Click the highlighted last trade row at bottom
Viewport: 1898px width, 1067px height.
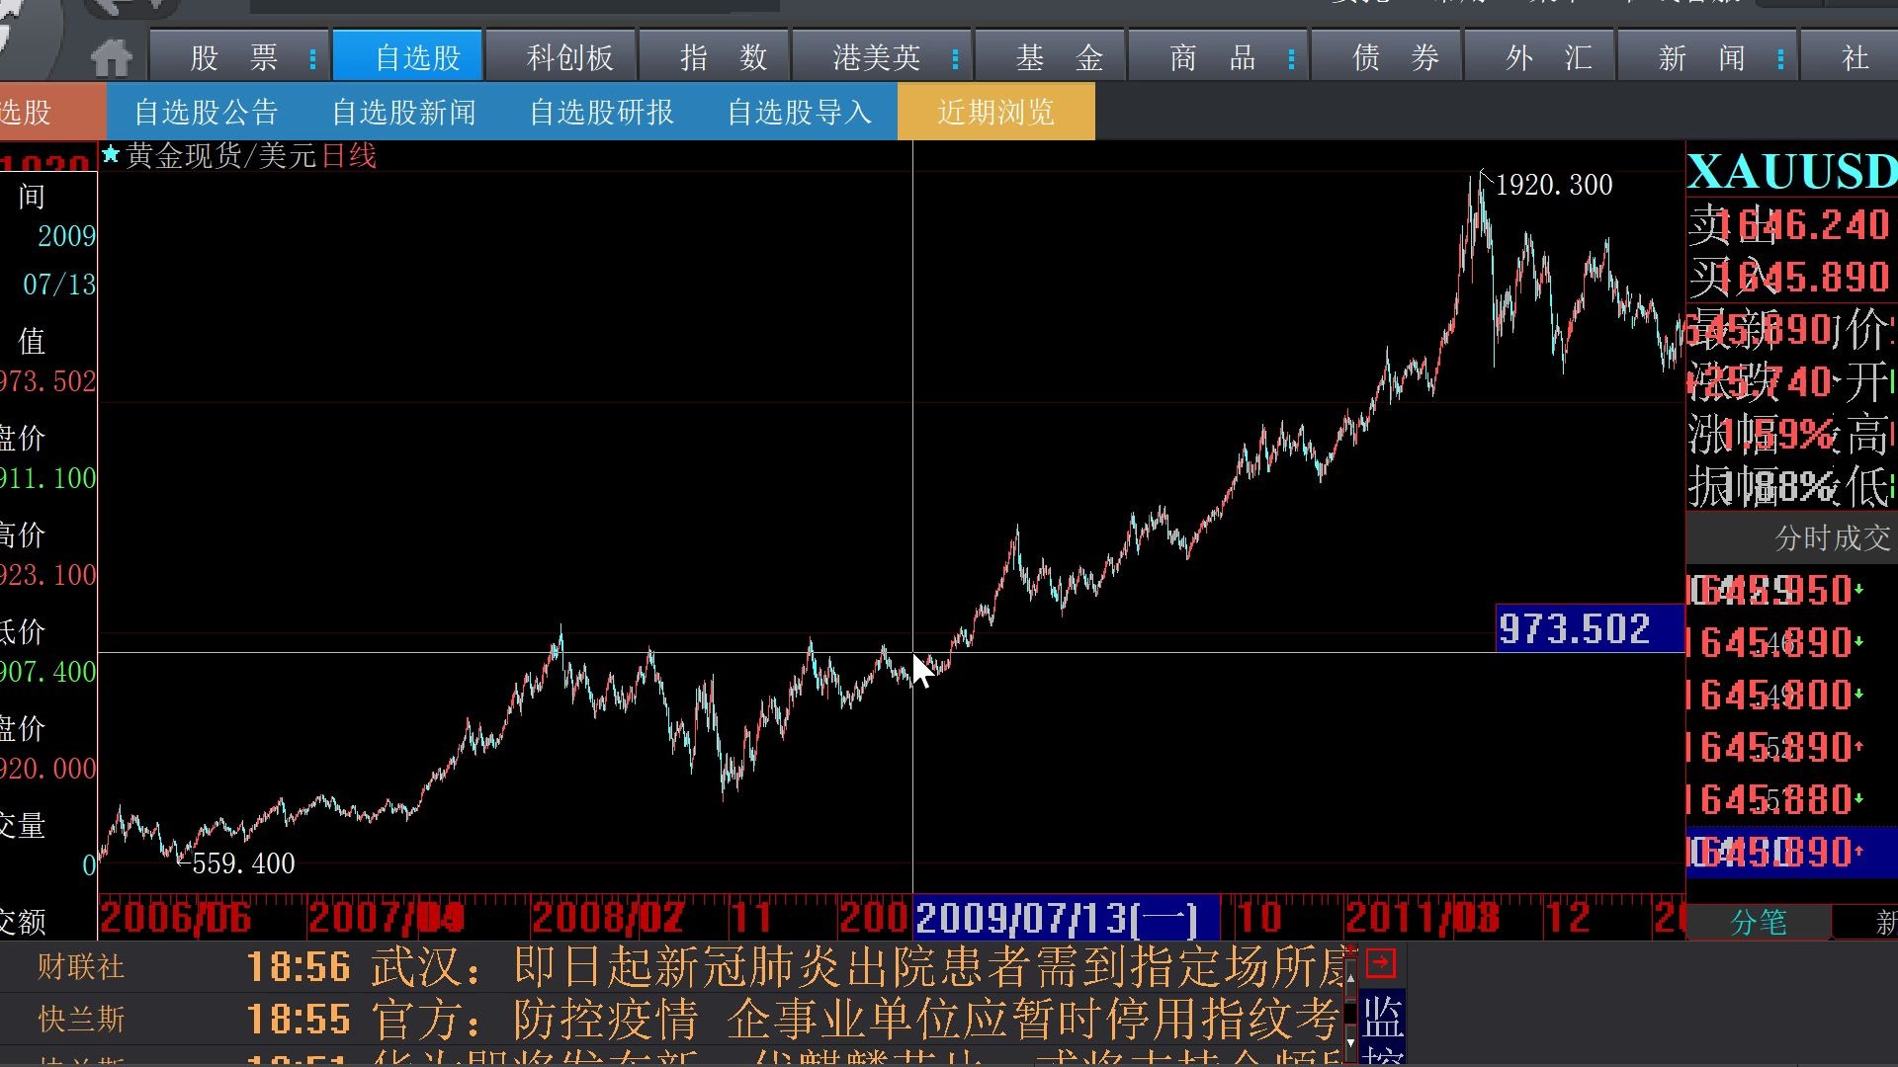click(1791, 851)
